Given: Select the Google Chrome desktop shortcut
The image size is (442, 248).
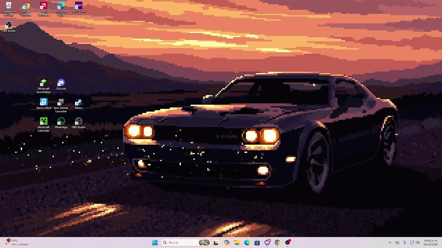Looking at the screenshot, I should 26,9.
